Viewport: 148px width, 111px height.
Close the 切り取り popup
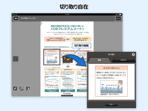(133, 54)
